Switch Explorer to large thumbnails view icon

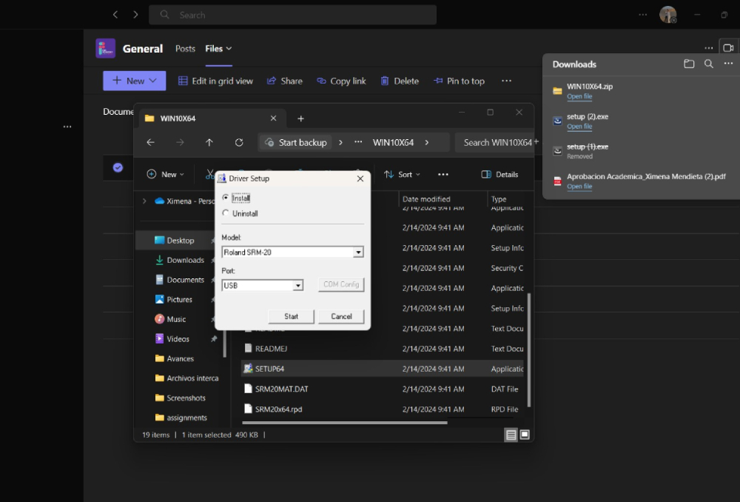pyautogui.click(x=525, y=435)
